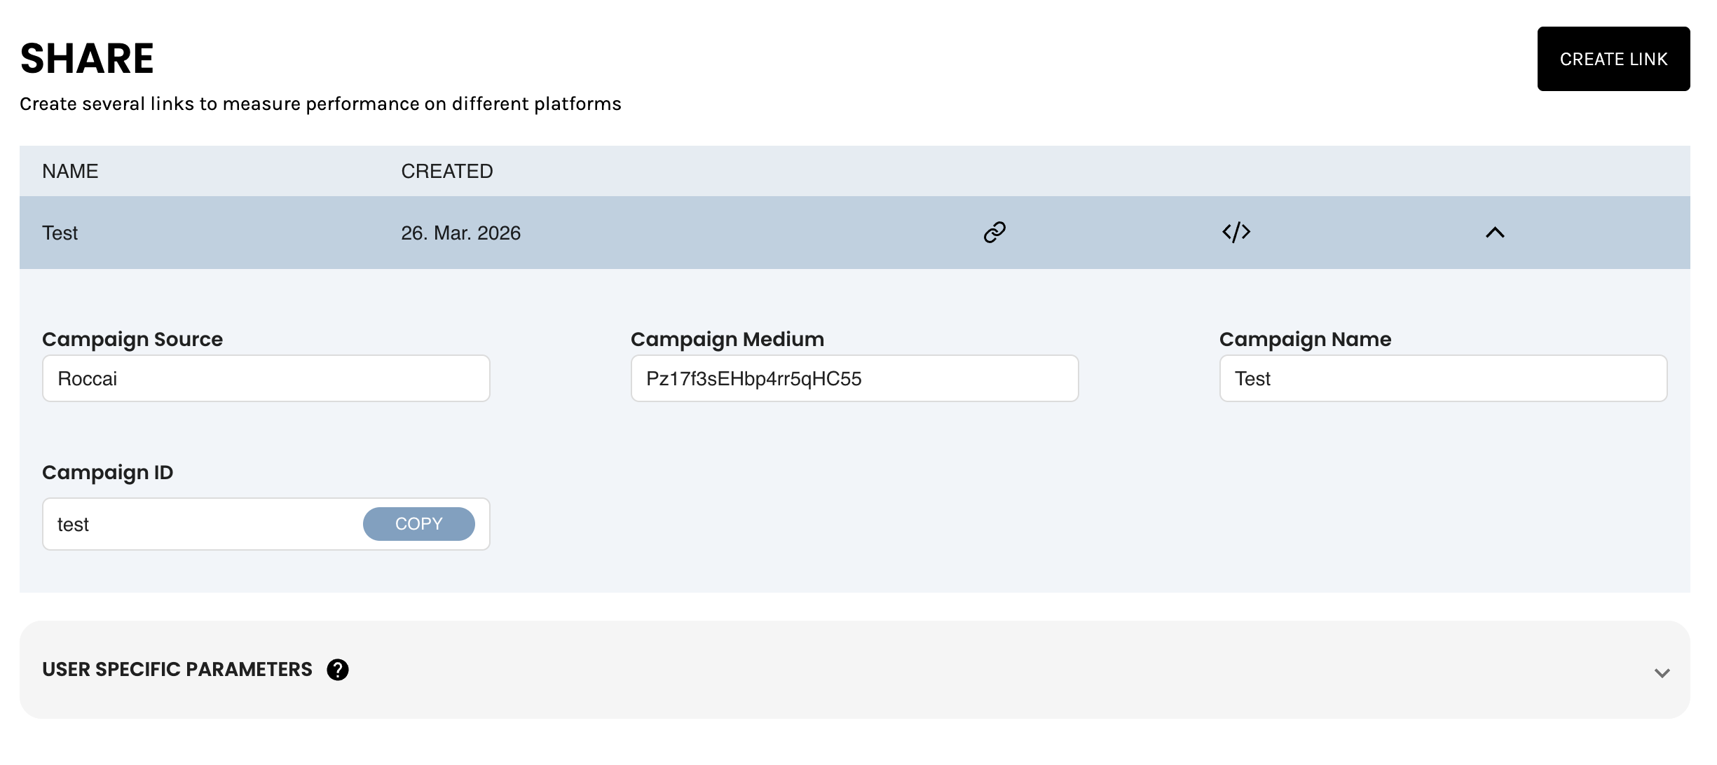Click the SHARE page heading
Screen dimensions: 1717x765
click(87, 58)
